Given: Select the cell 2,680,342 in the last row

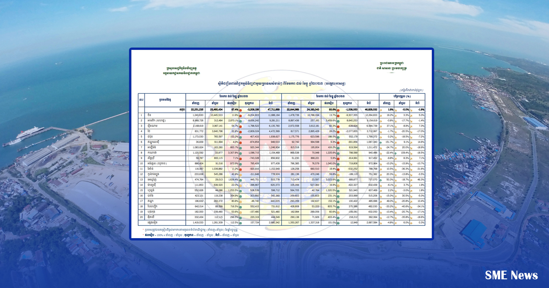Looking at the screenshot, I should pyautogui.click(x=271, y=223).
